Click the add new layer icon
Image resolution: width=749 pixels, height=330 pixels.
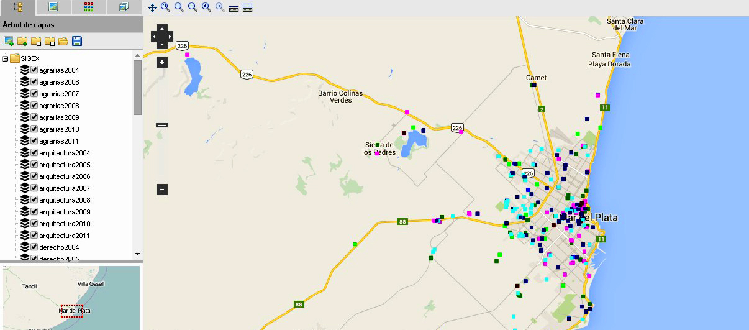pos(9,42)
